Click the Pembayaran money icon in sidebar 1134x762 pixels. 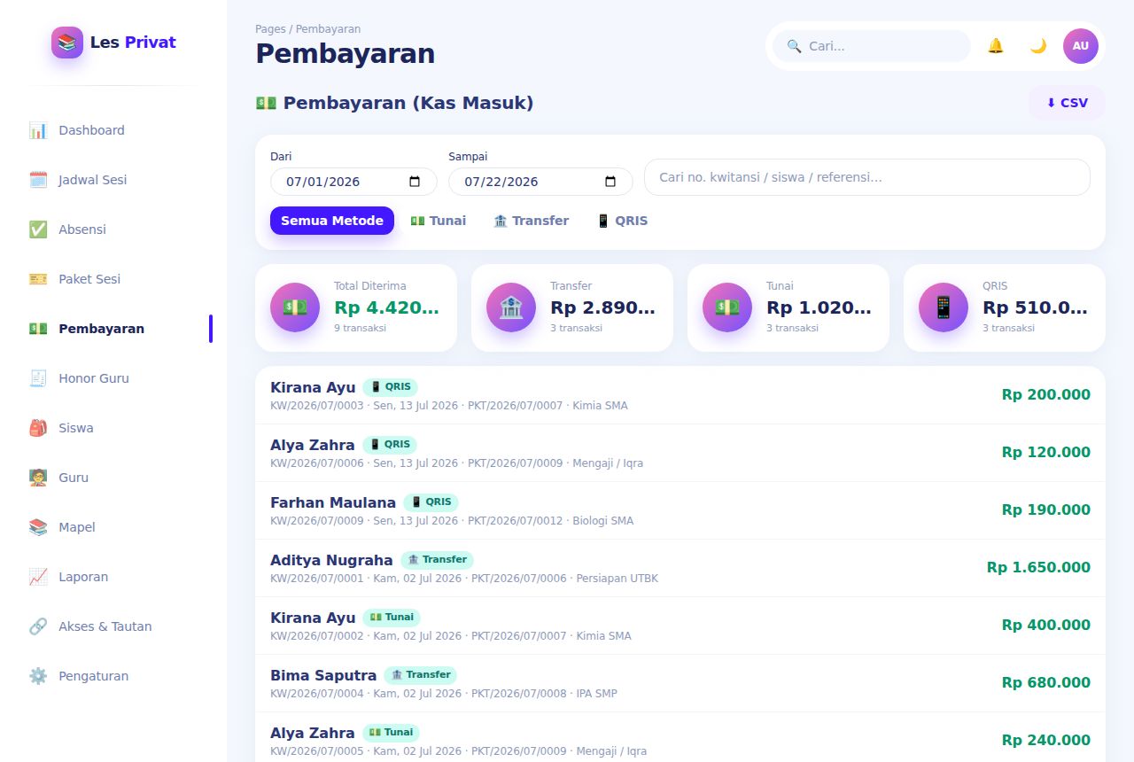(x=38, y=329)
